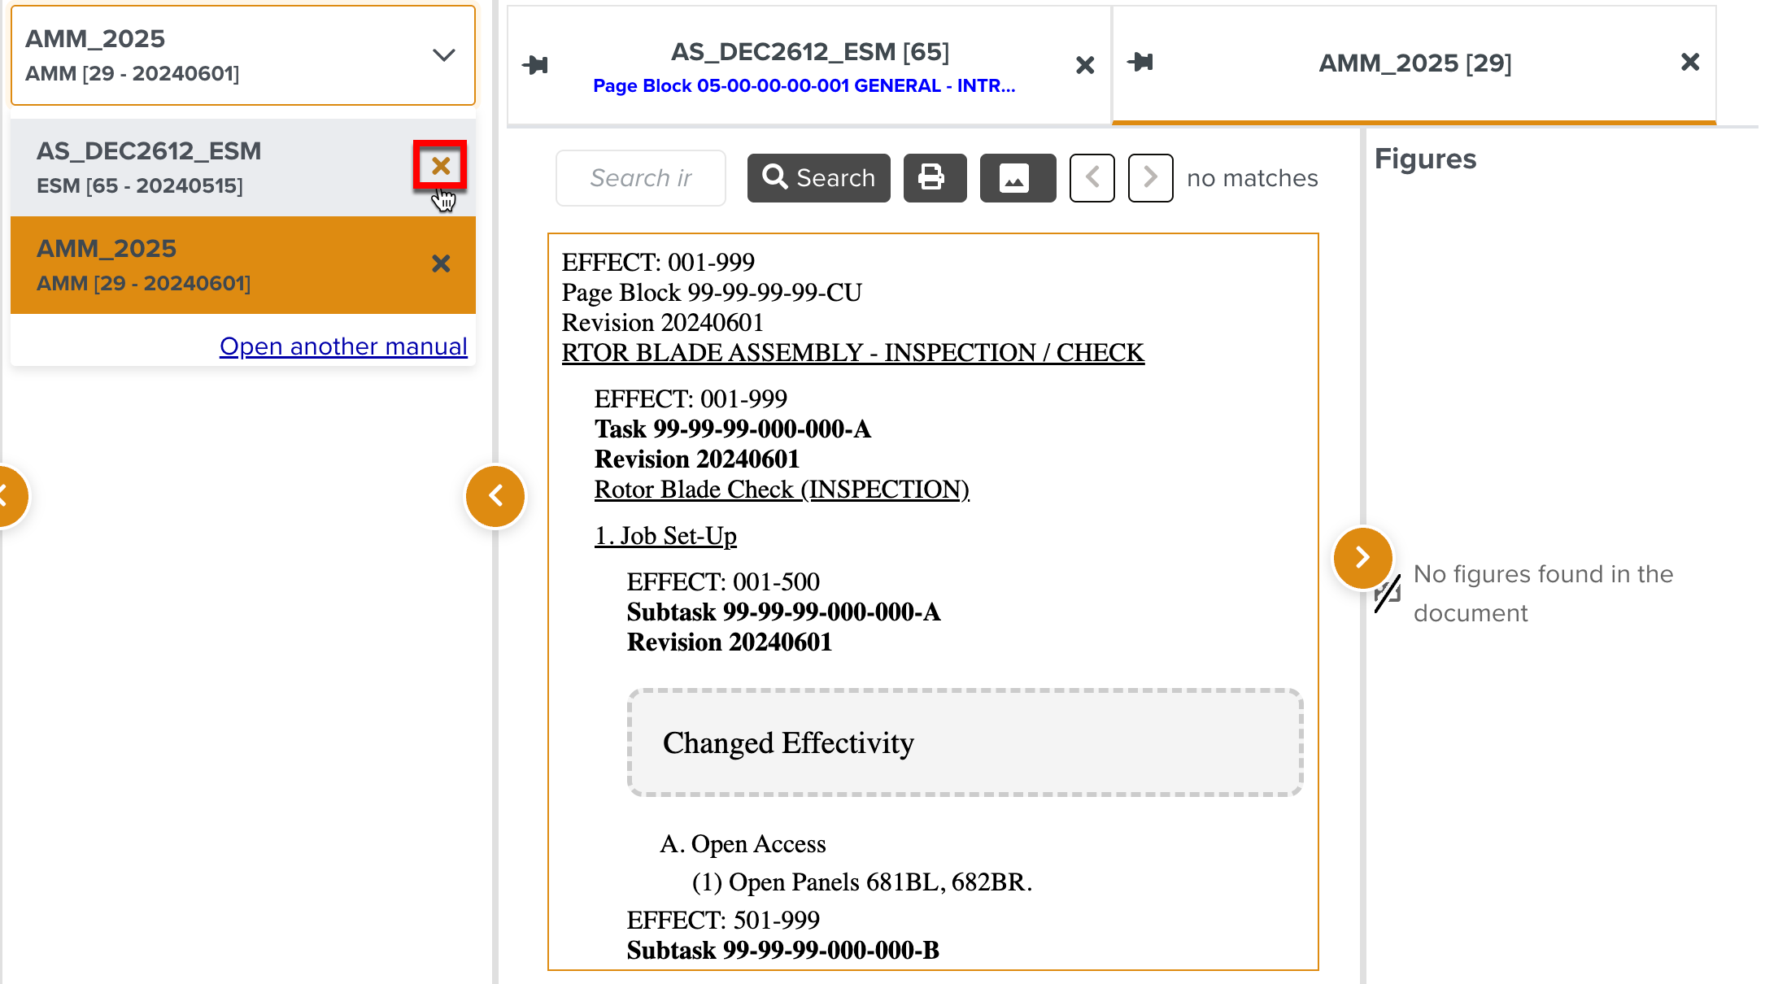Click the Search button
This screenshot has width=1765, height=984.
[x=818, y=177]
